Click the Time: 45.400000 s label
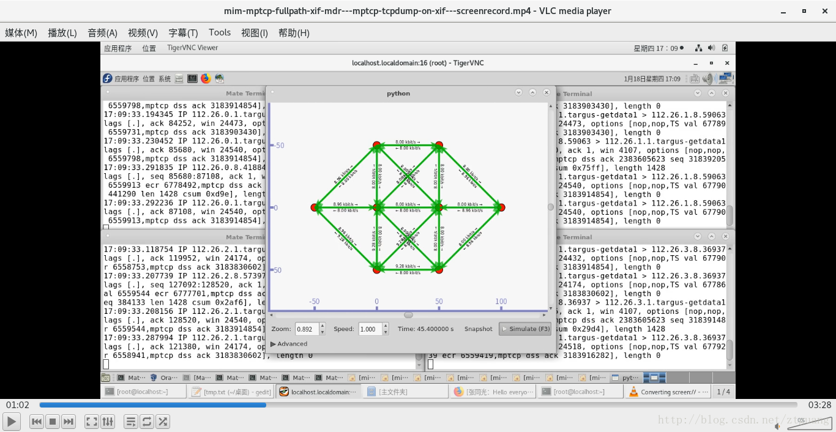This screenshot has width=836, height=432. 426,329
